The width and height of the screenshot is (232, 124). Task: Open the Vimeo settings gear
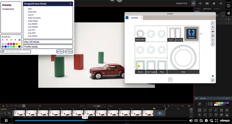[x=206, y=120]
